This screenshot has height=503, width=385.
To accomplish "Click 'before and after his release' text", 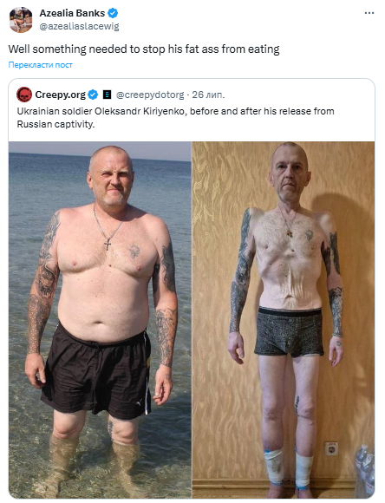I will tap(251, 111).
